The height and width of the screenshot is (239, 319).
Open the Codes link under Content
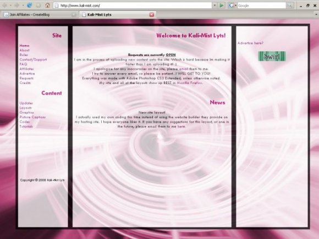pyautogui.click(x=25, y=122)
